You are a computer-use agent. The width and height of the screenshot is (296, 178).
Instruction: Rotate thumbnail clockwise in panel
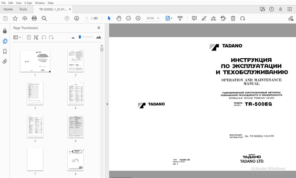pos(51,37)
